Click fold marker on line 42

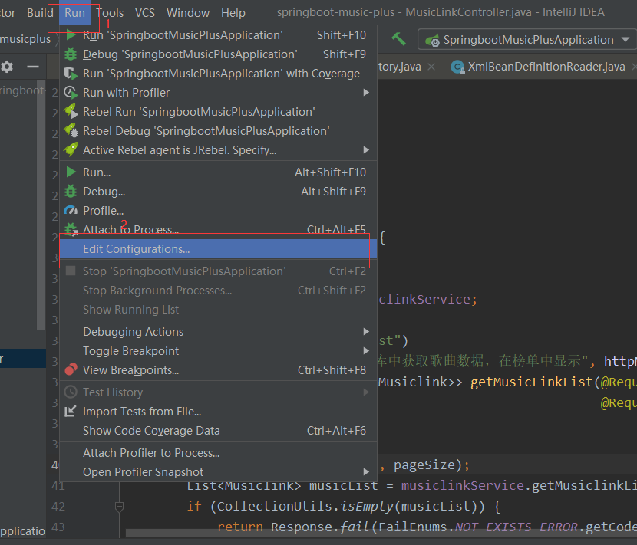[x=119, y=507]
